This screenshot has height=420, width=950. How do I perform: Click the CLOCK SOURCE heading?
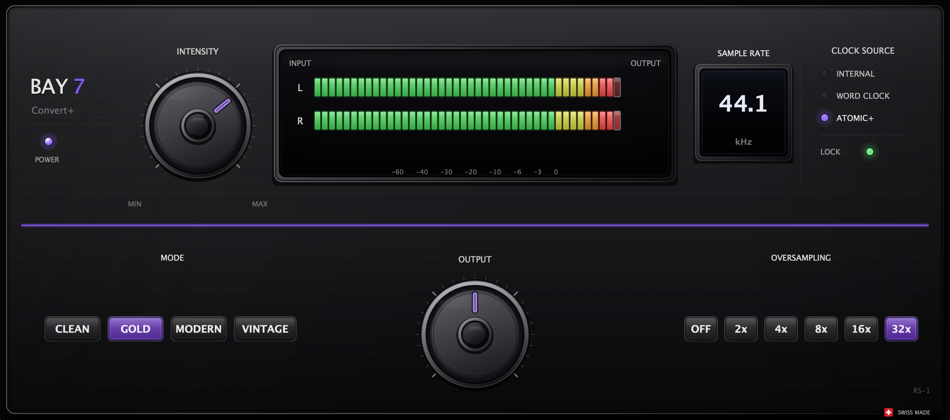coord(863,51)
